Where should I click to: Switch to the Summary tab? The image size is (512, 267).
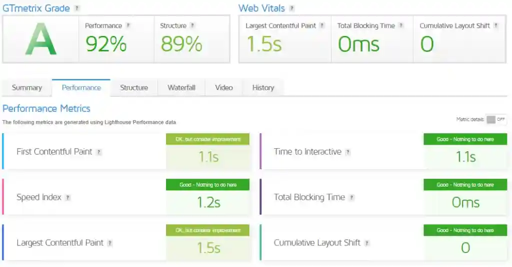(x=27, y=87)
